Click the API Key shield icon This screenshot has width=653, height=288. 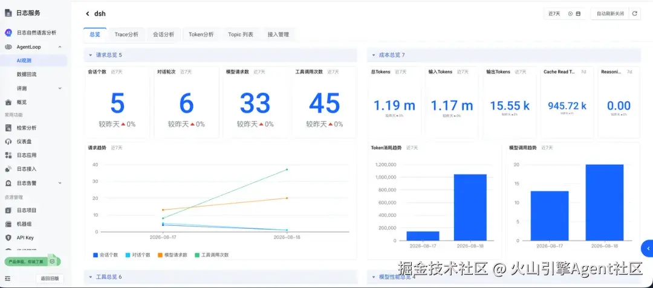pyautogui.click(x=8, y=238)
